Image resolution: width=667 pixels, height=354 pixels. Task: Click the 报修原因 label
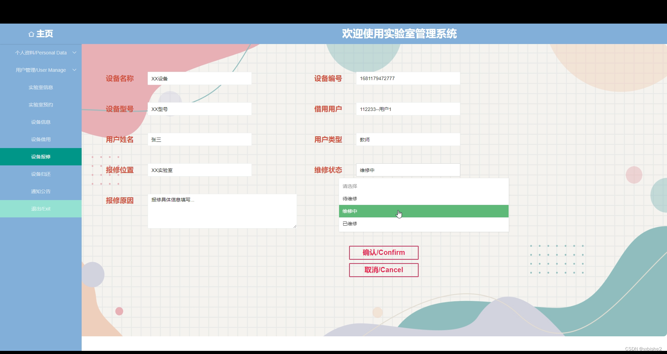pos(120,201)
